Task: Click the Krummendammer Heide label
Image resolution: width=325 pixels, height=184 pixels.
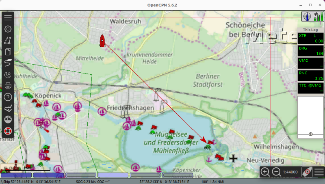Action: point(149,58)
